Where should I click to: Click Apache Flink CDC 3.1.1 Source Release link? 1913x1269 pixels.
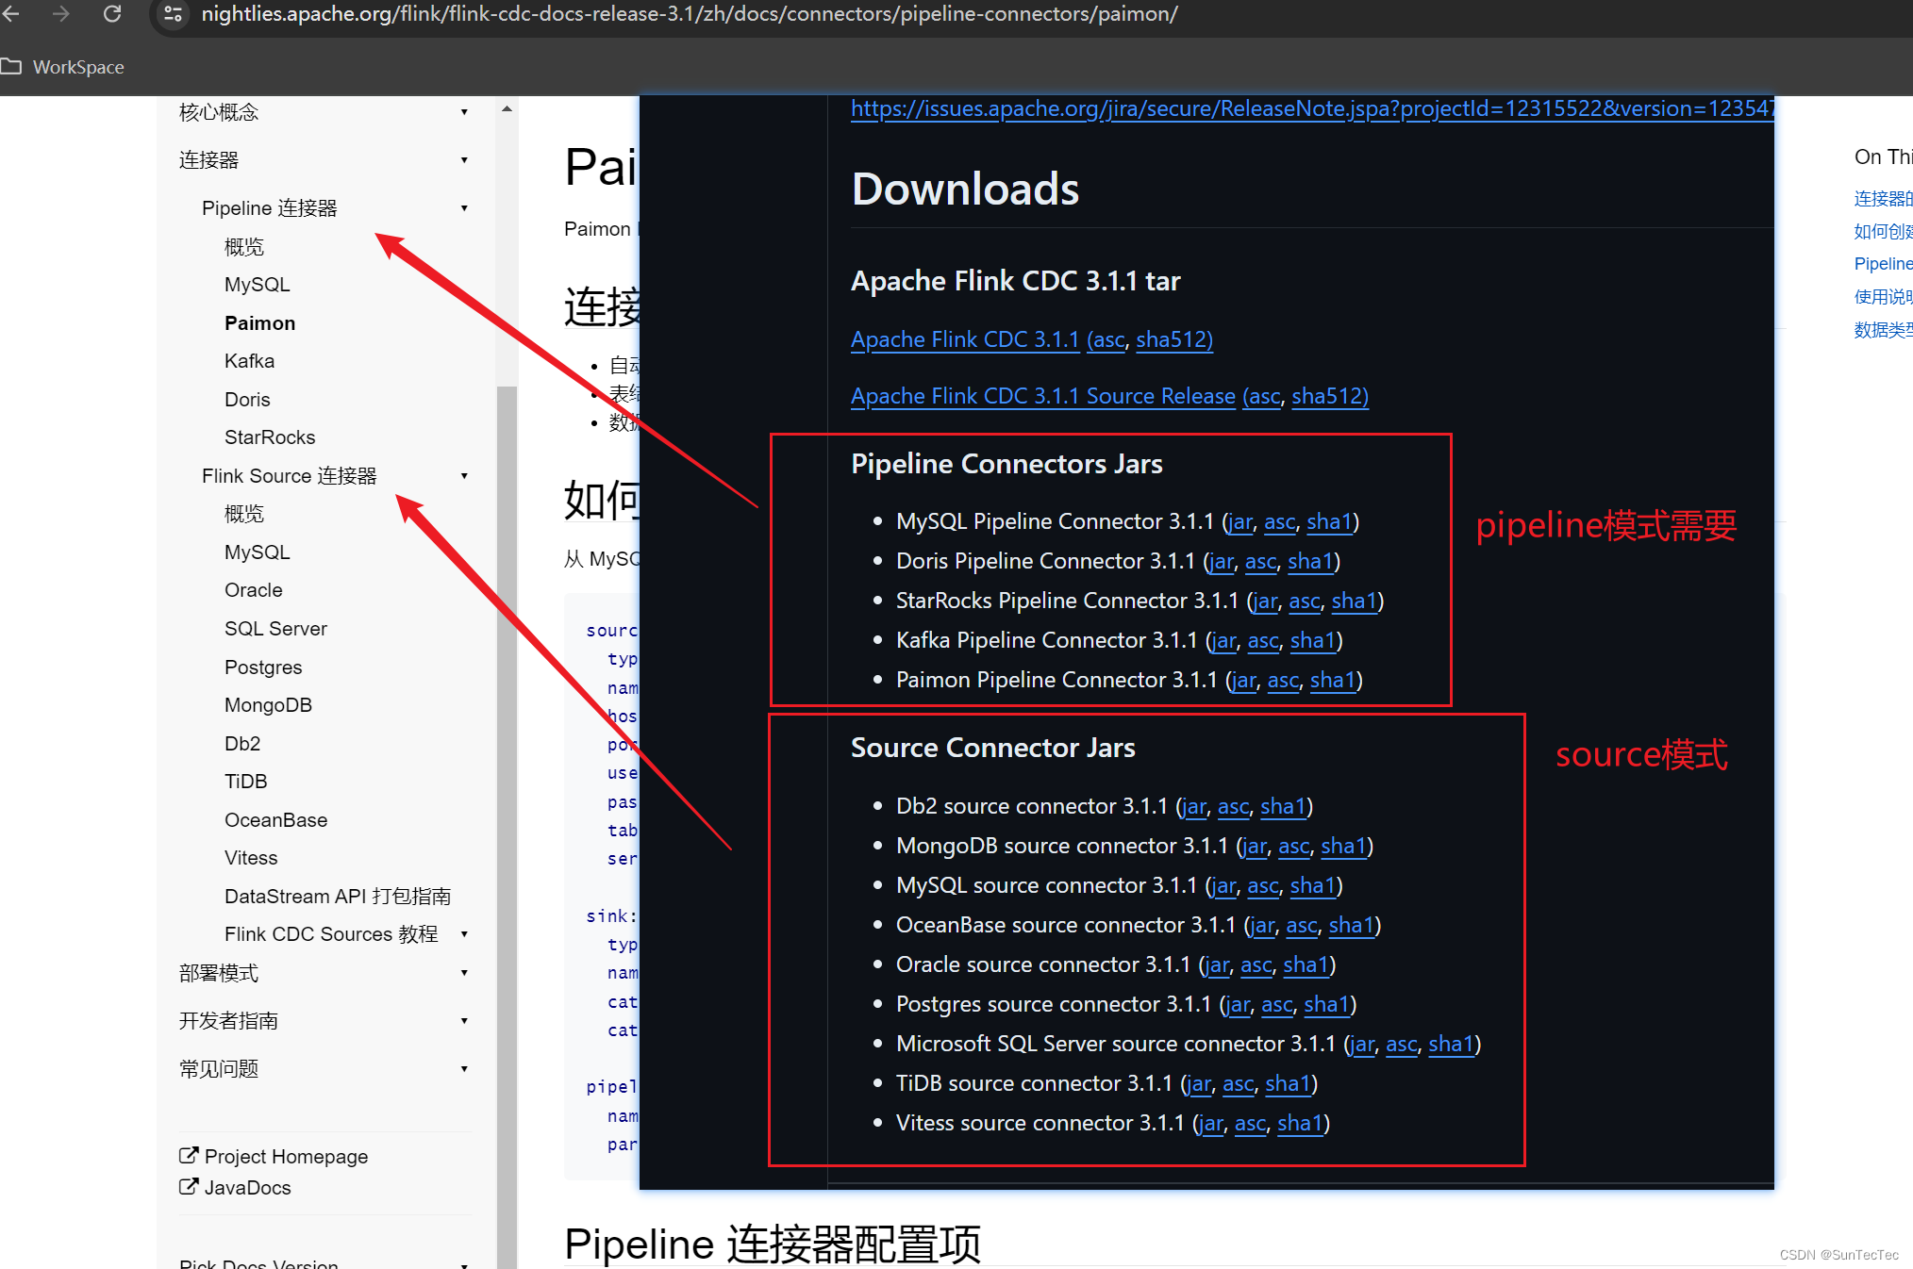[x=1042, y=396]
